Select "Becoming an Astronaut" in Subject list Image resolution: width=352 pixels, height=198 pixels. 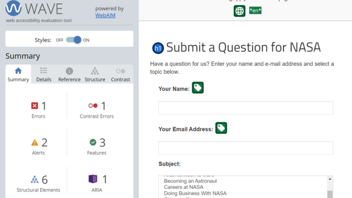[190, 181]
